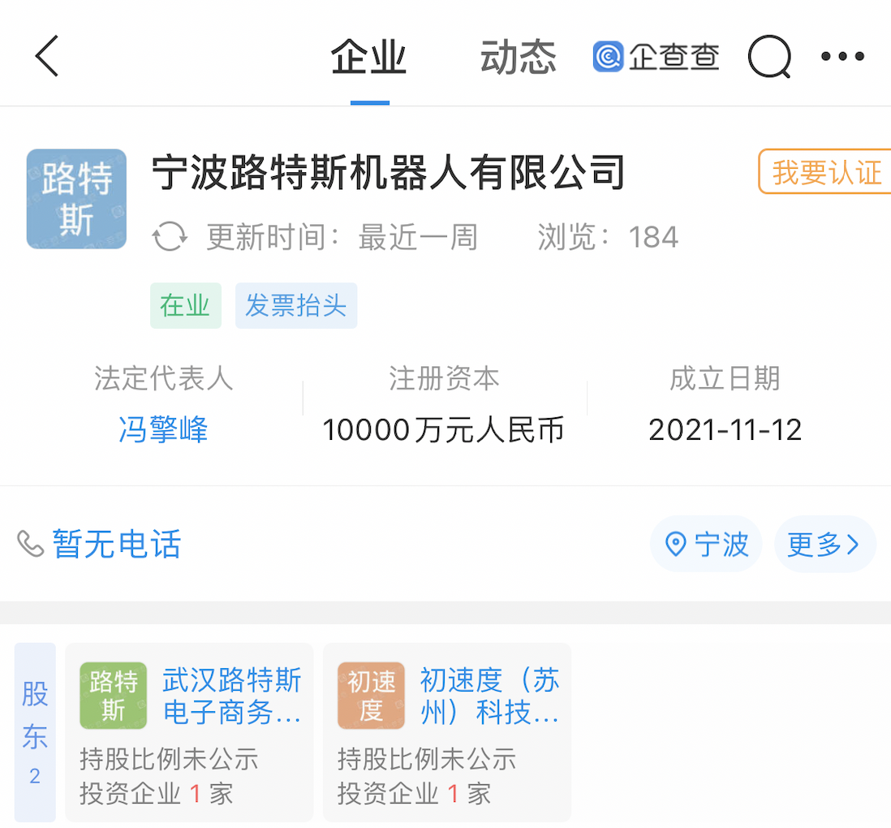
Task: Select the 股东 sidebar label
Action: tap(34, 731)
